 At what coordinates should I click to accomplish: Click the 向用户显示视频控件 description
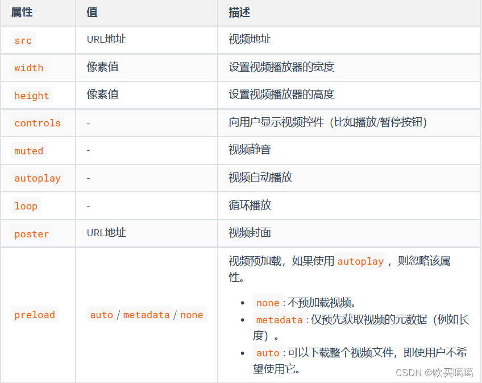pos(328,122)
